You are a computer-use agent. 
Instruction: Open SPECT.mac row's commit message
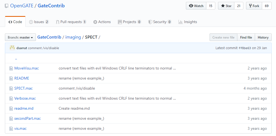point(77,88)
